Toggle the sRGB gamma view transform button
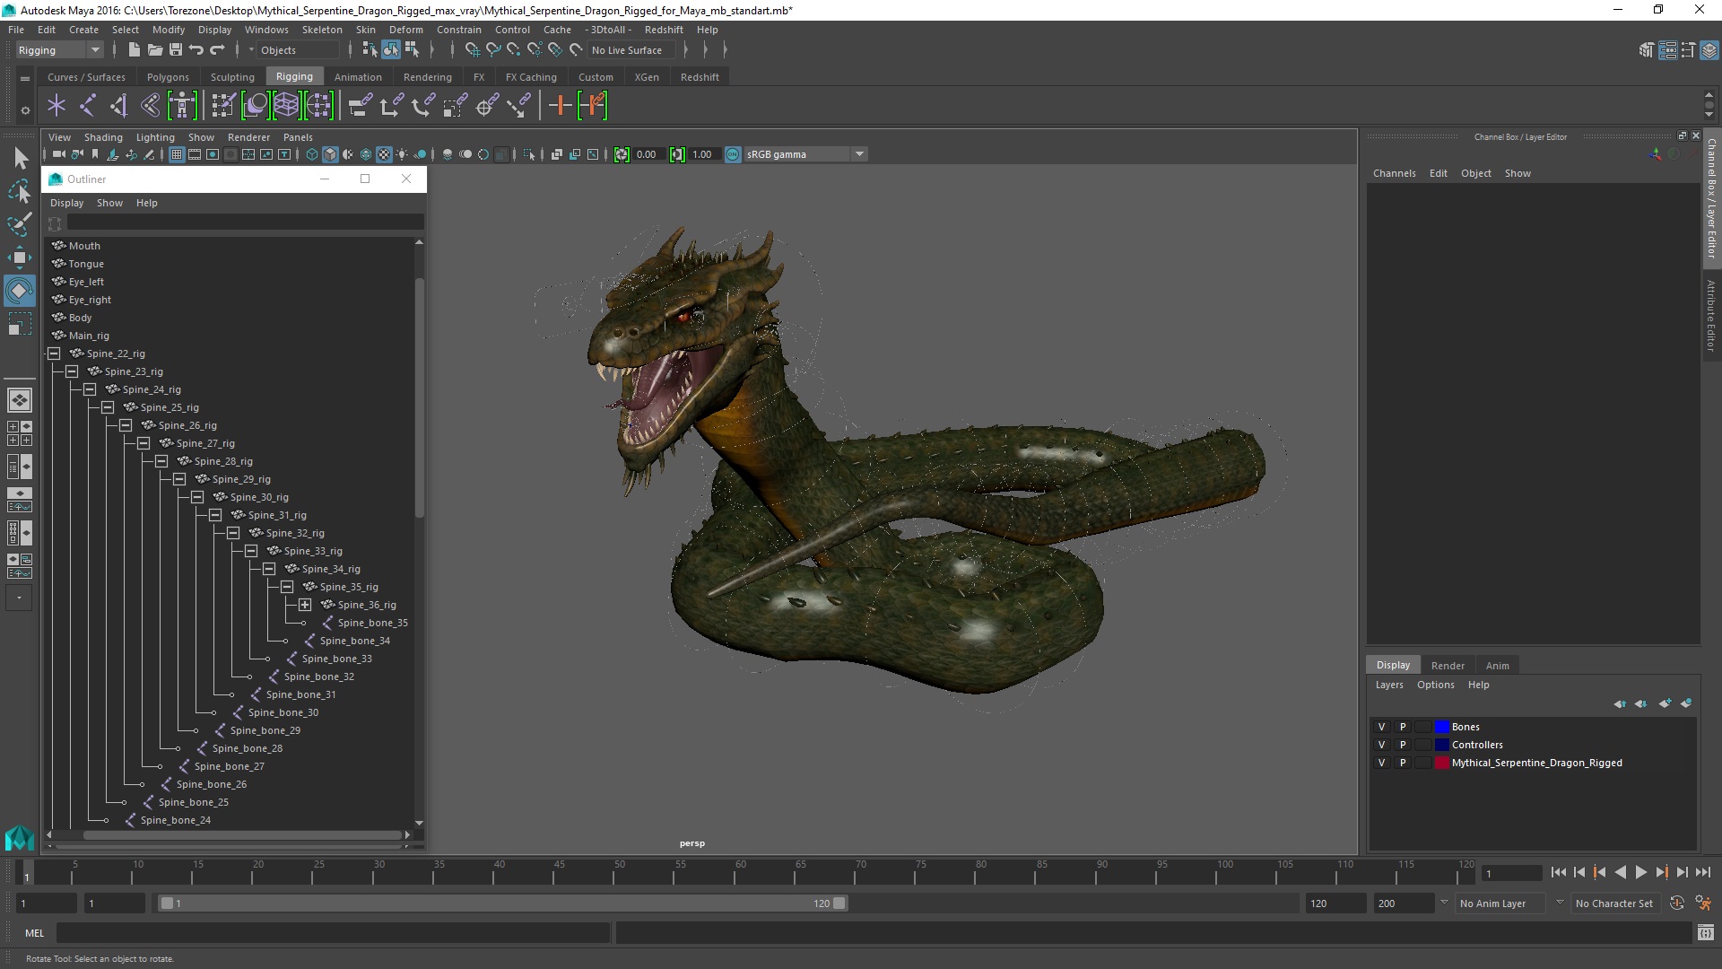 [x=733, y=154]
